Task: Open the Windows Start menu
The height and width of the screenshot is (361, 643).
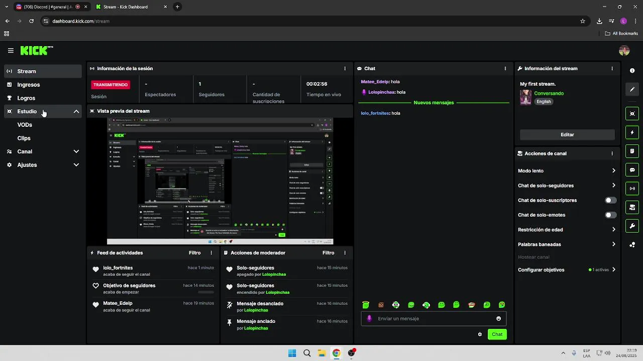Action: pyautogui.click(x=292, y=353)
